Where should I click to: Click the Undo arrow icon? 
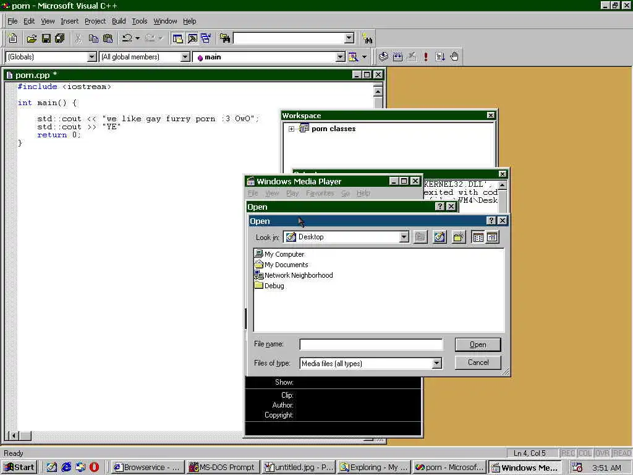tap(127, 38)
